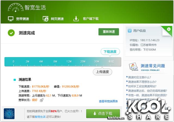Open the 查看带宽换算表 link
Viewport: 174px width, 122px height.
pyautogui.click(x=108, y=101)
